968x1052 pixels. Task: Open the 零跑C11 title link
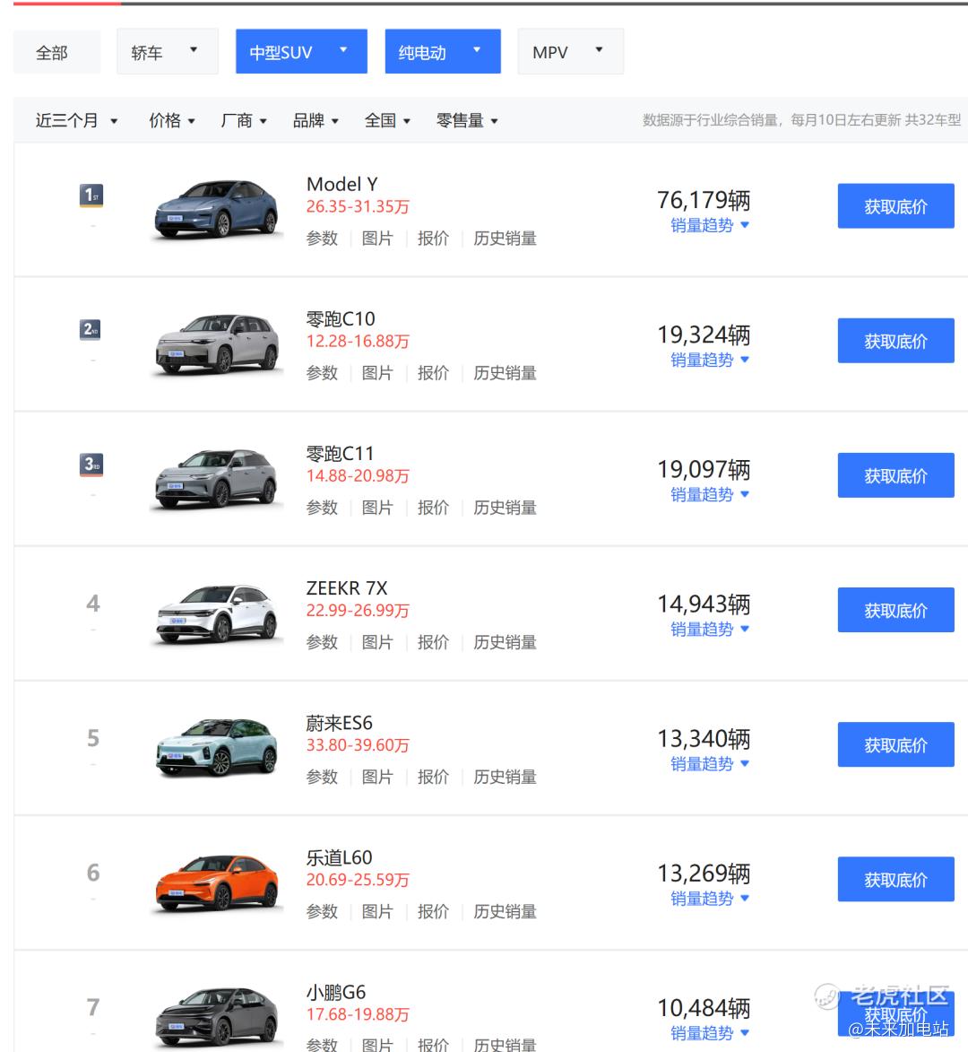pos(340,454)
